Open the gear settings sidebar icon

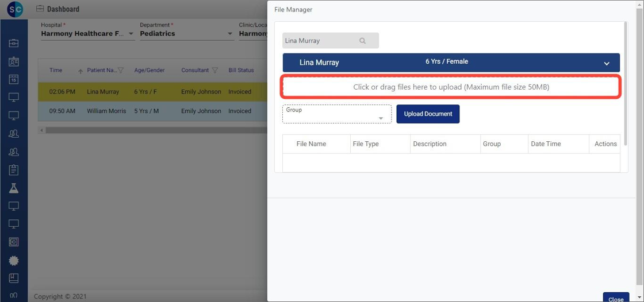(x=14, y=261)
